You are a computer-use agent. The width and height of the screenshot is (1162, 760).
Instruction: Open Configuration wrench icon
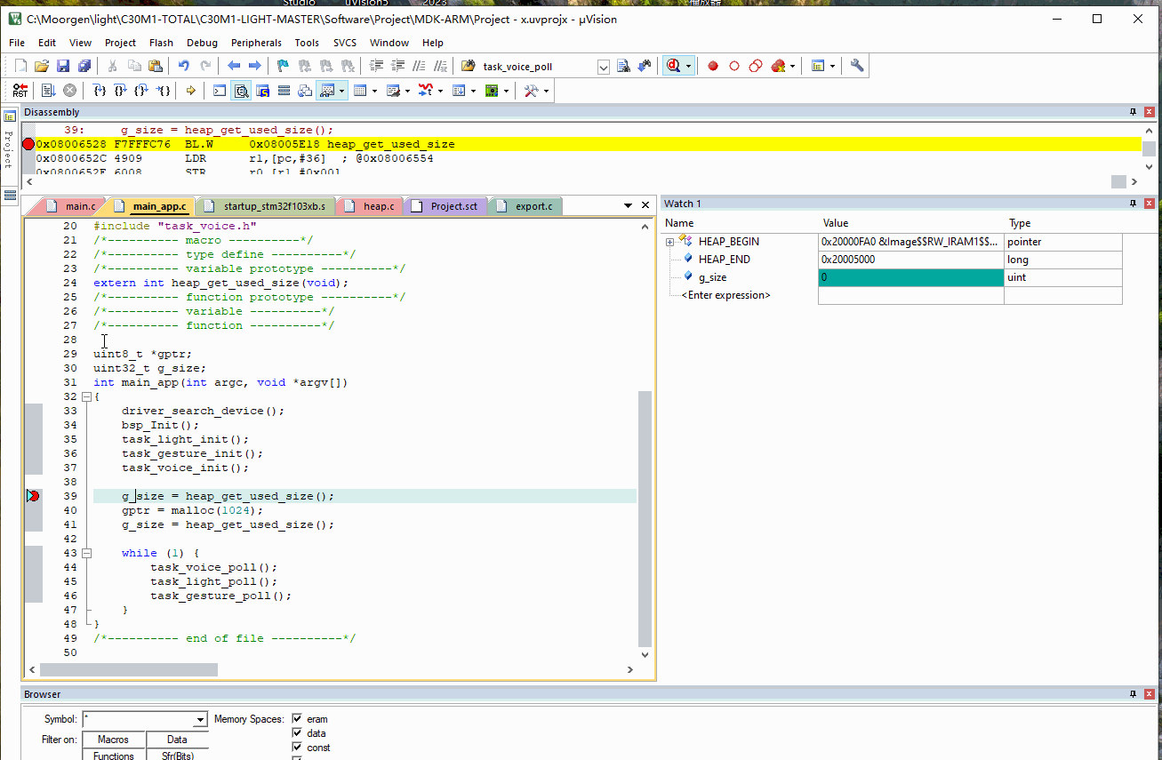(x=857, y=66)
